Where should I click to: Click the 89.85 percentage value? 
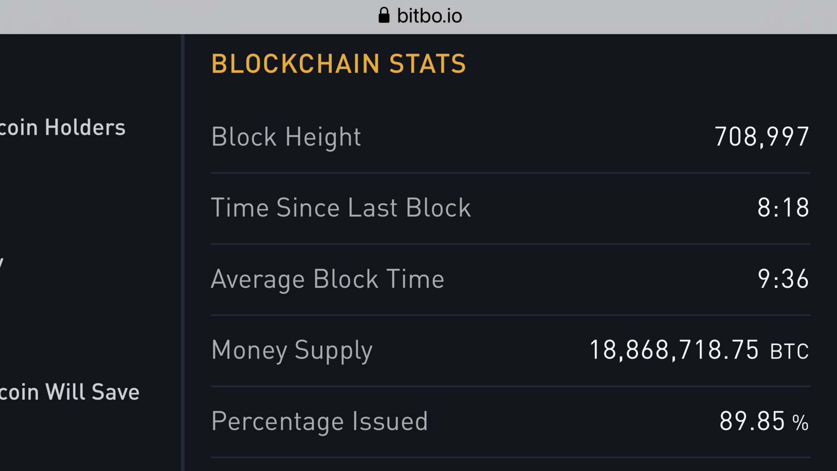(752, 421)
